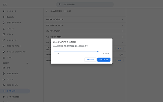Image resolution: width=163 pixels, height=102 pixels.
Task: Confirm with the サイズを変更 button
Action: point(104,60)
